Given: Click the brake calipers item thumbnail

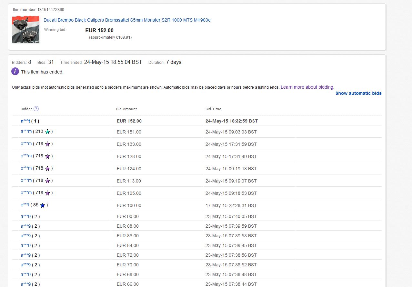Looking at the screenshot, I should point(25,29).
